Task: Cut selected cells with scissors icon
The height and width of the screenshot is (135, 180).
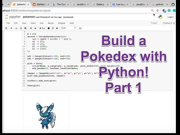Action: coord(16,28)
